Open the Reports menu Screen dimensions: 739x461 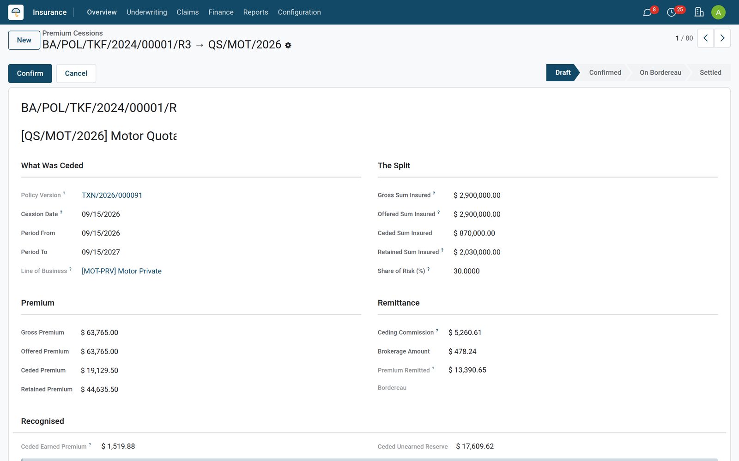[255, 12]
